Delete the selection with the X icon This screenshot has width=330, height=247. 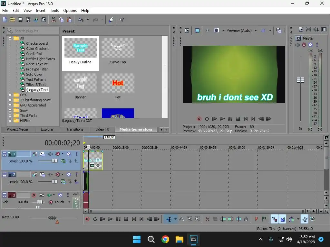207,219
